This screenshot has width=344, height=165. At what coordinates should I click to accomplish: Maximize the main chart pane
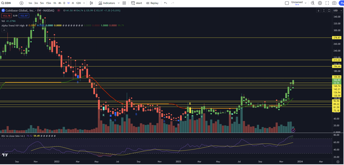[x=329, y=11]
